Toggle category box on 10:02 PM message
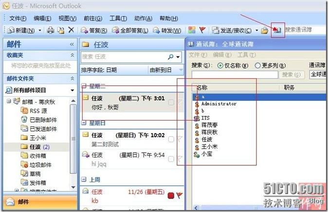 pos(171,139)
